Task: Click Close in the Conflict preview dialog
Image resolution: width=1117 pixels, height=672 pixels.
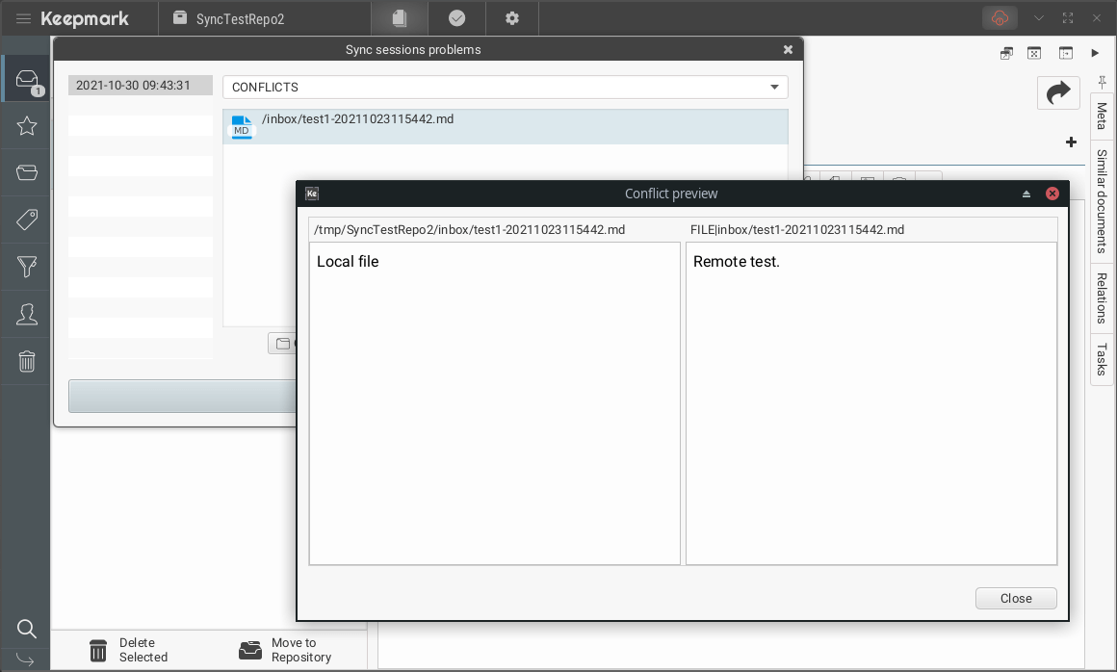Action: coord(1015,598)
